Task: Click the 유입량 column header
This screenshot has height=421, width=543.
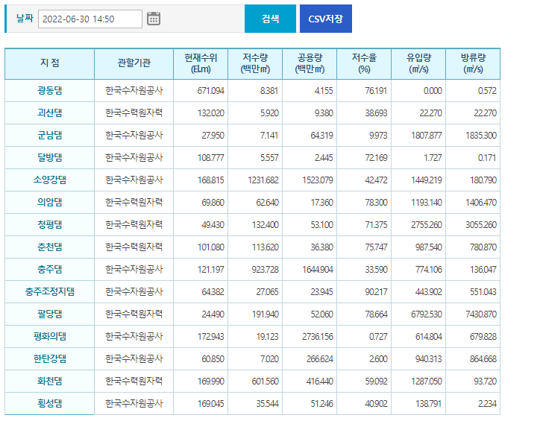Action: (x=418, y=64)
